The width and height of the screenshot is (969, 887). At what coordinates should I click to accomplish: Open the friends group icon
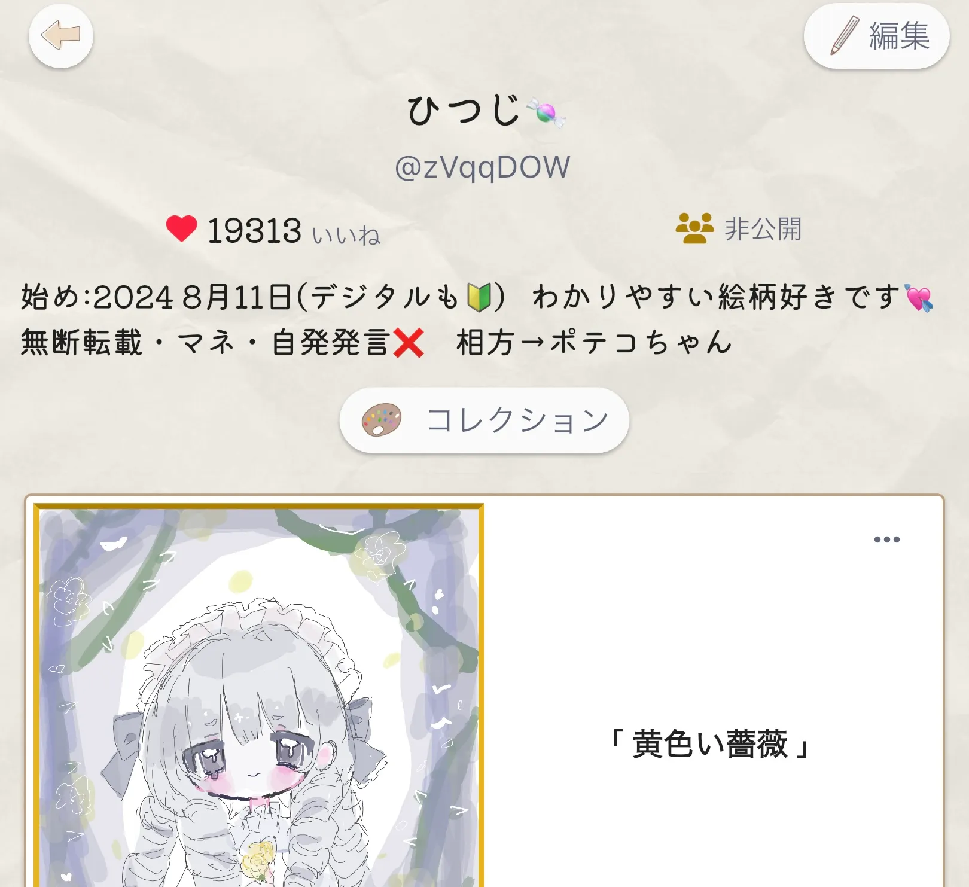pos(694,228)
